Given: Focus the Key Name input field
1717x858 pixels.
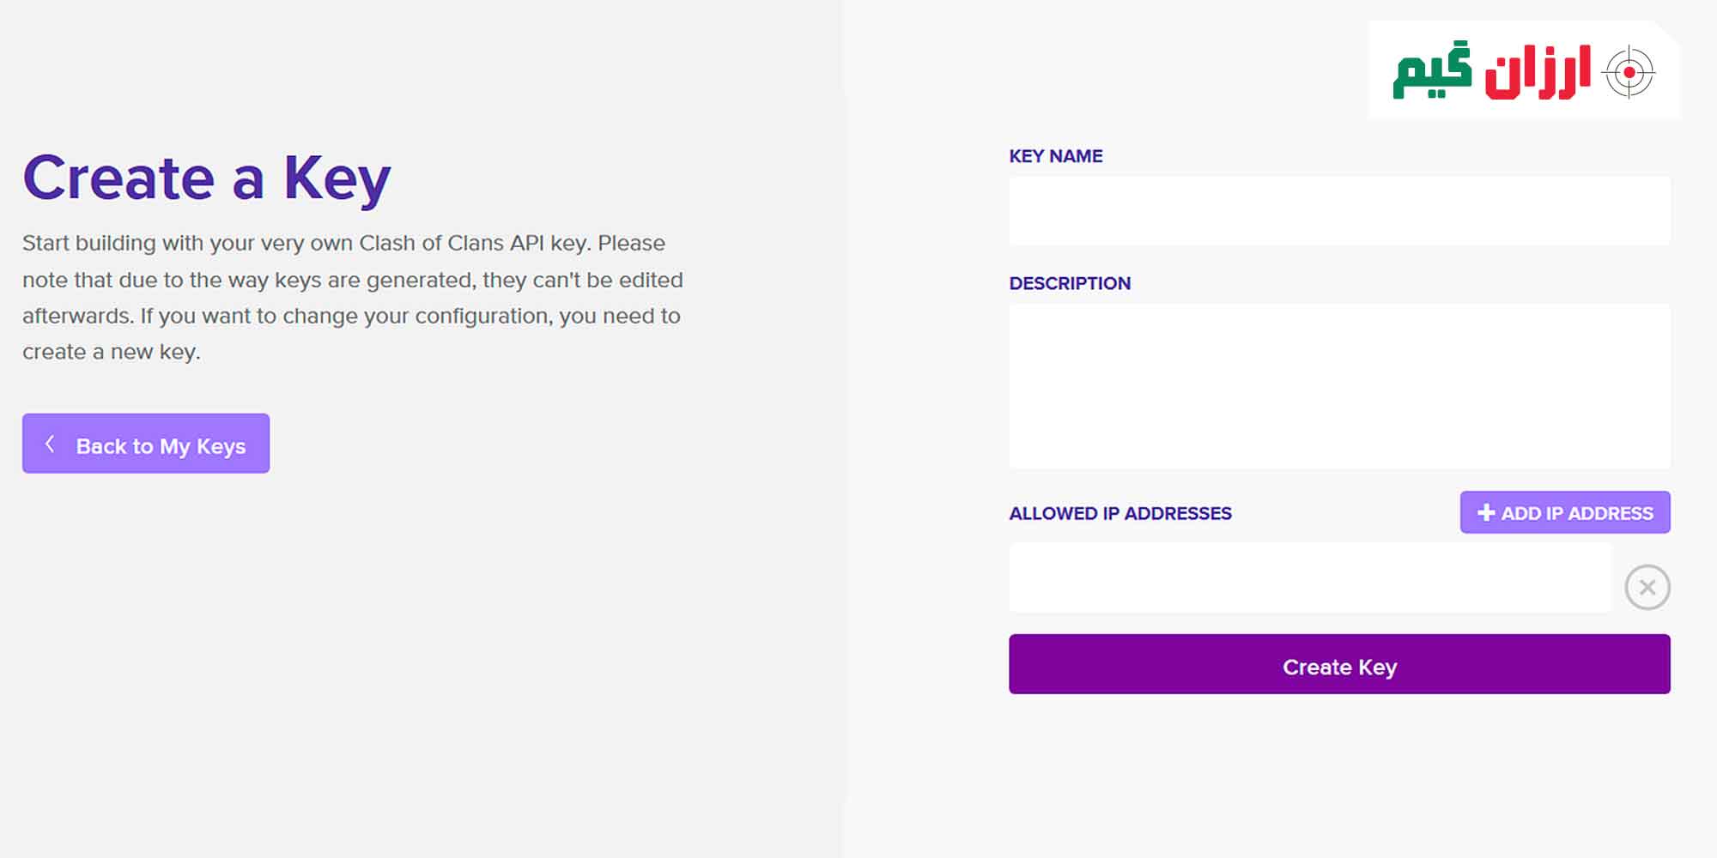Looking at the screenshot, I should click(1339, 211).
